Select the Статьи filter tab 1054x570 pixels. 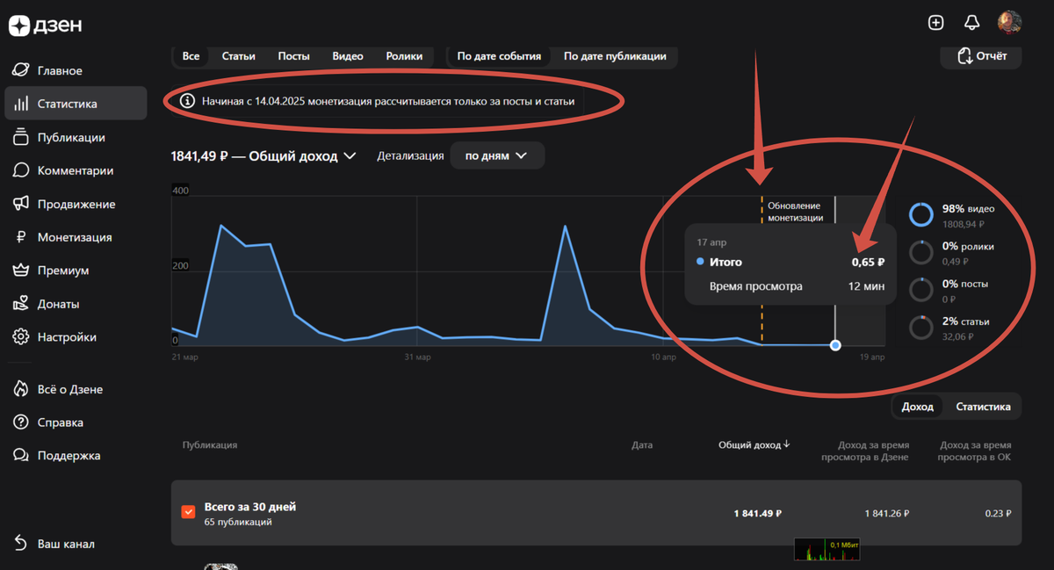point(238,56)
